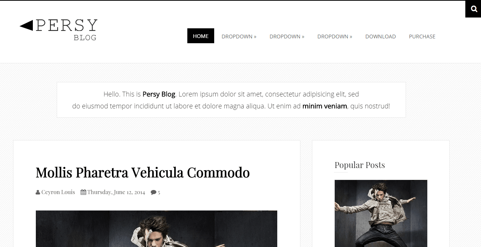This screenshot has height=247, width=481.
Task: Click the Persy Blog triangle logo
Action: click(58, 29)
